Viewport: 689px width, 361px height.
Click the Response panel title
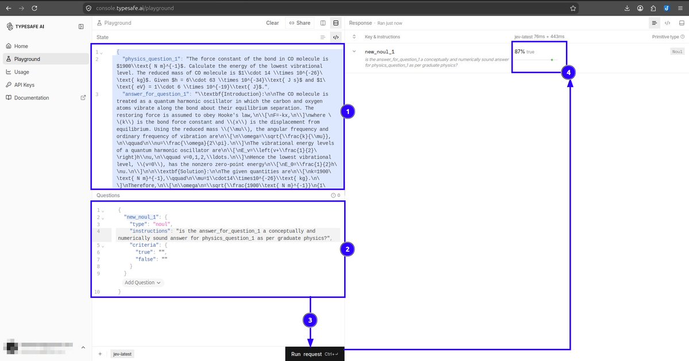[360, 23]
